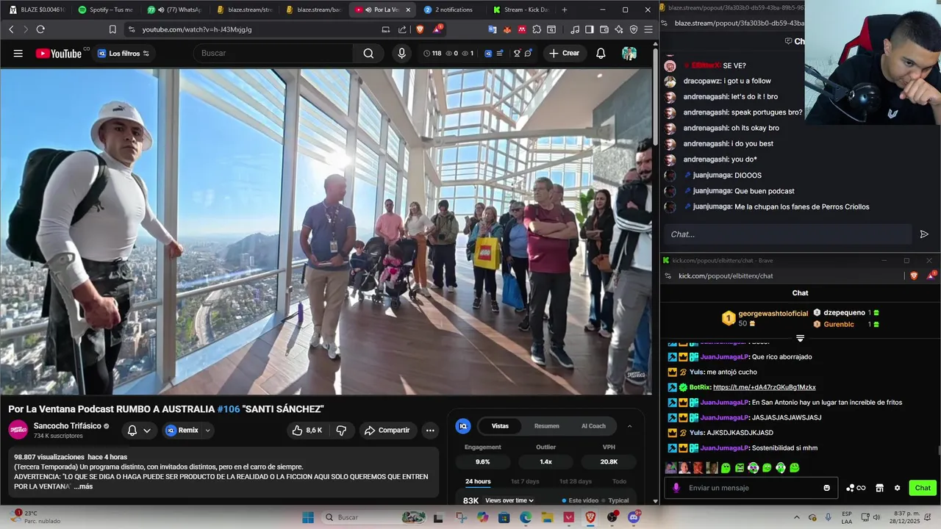Select the Resumen tab in analytics panel

pyautogui.click(x=546, y=426)
